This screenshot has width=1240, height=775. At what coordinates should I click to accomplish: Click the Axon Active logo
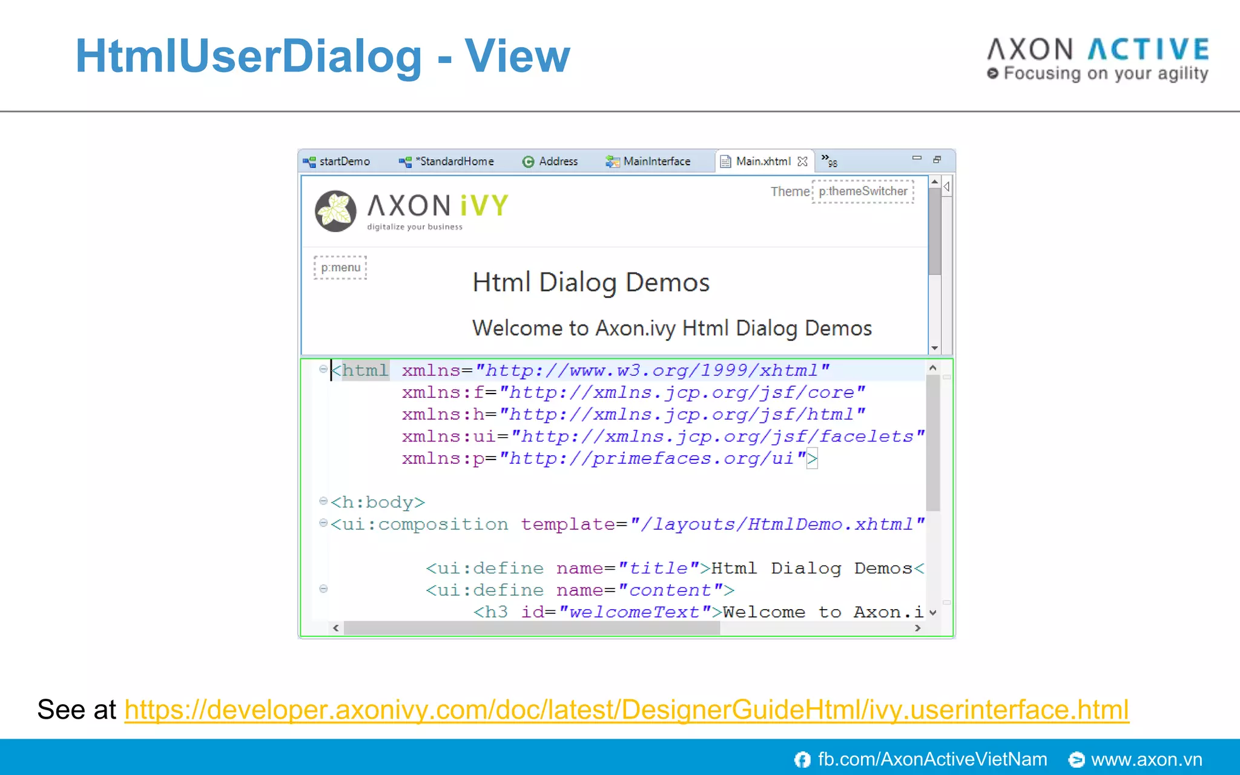[1098, 59]
